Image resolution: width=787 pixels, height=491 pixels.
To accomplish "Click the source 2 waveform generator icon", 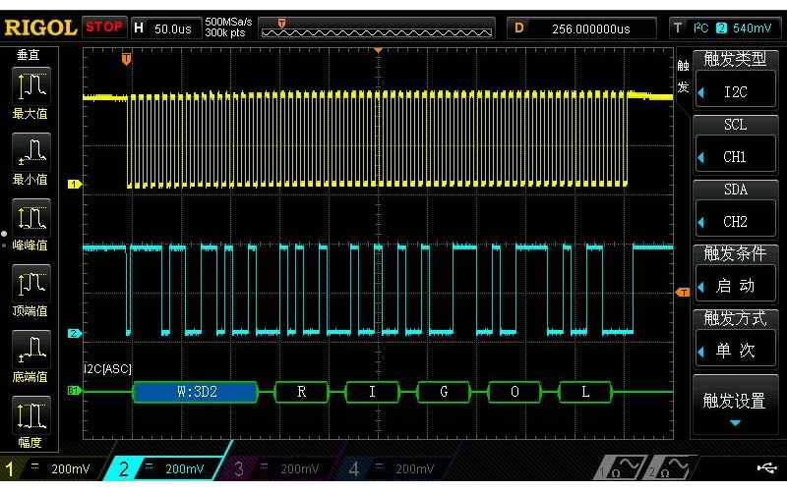I will (x=671, y=467).
